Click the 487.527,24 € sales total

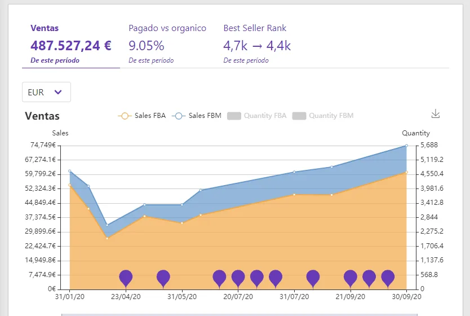pyautogui.click(x=71, y=46)
